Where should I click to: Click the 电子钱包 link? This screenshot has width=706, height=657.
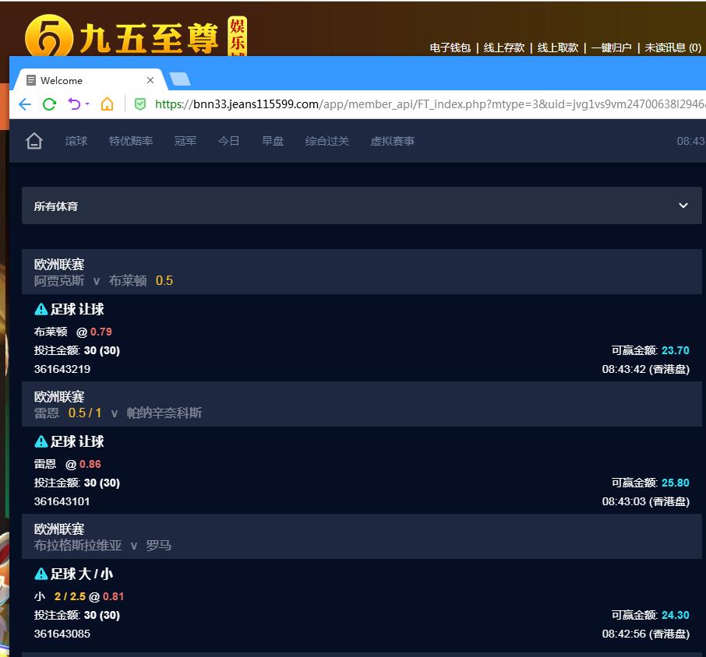tap(450, 47)
